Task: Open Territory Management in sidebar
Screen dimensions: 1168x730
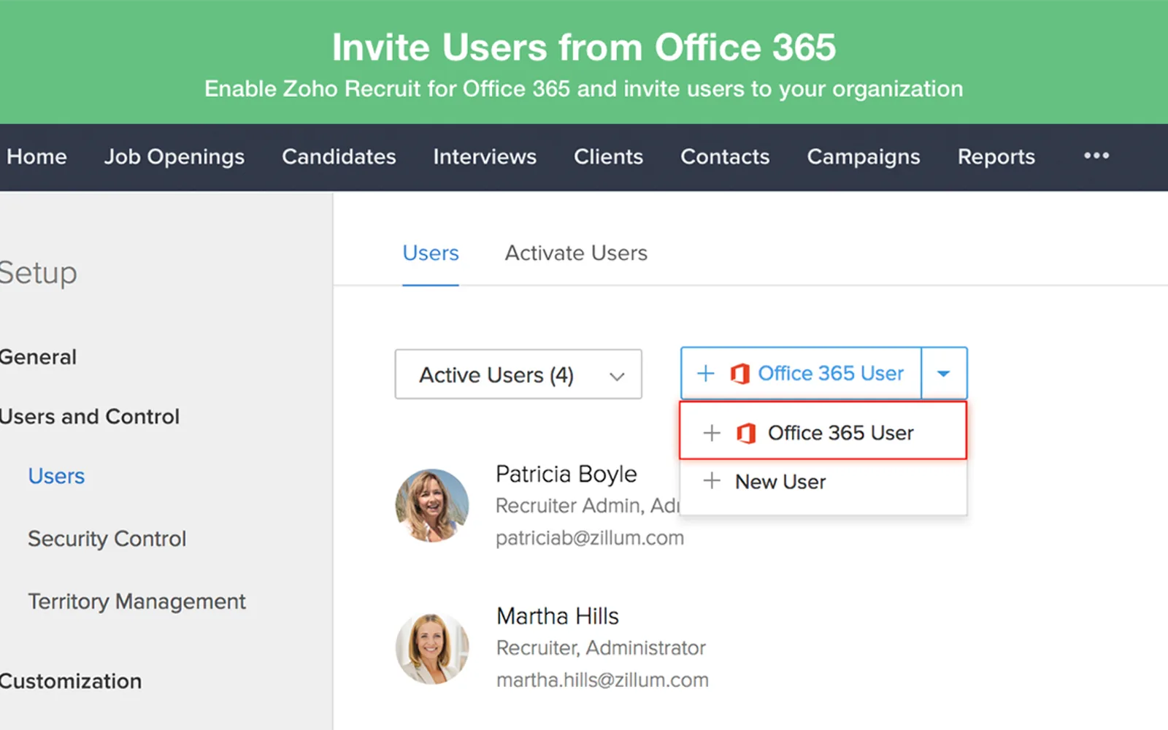Action: click(137, 602)
